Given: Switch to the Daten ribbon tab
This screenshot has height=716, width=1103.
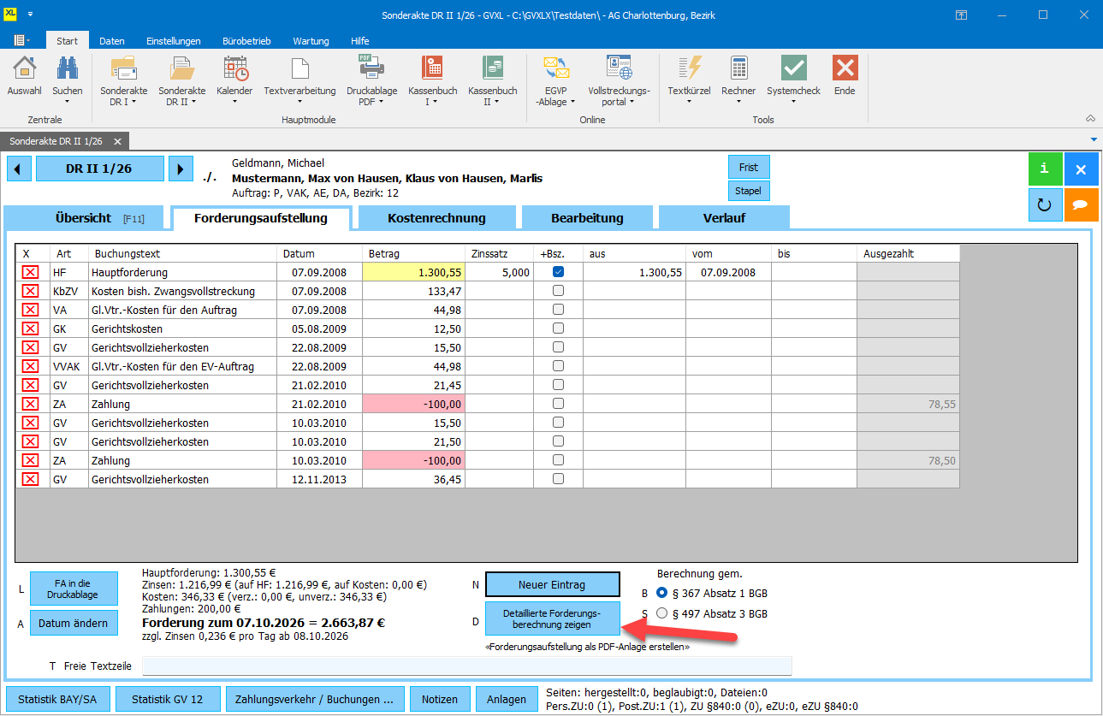Looking at the screenshot, I should pyautogui.click(x=111, y=41).
